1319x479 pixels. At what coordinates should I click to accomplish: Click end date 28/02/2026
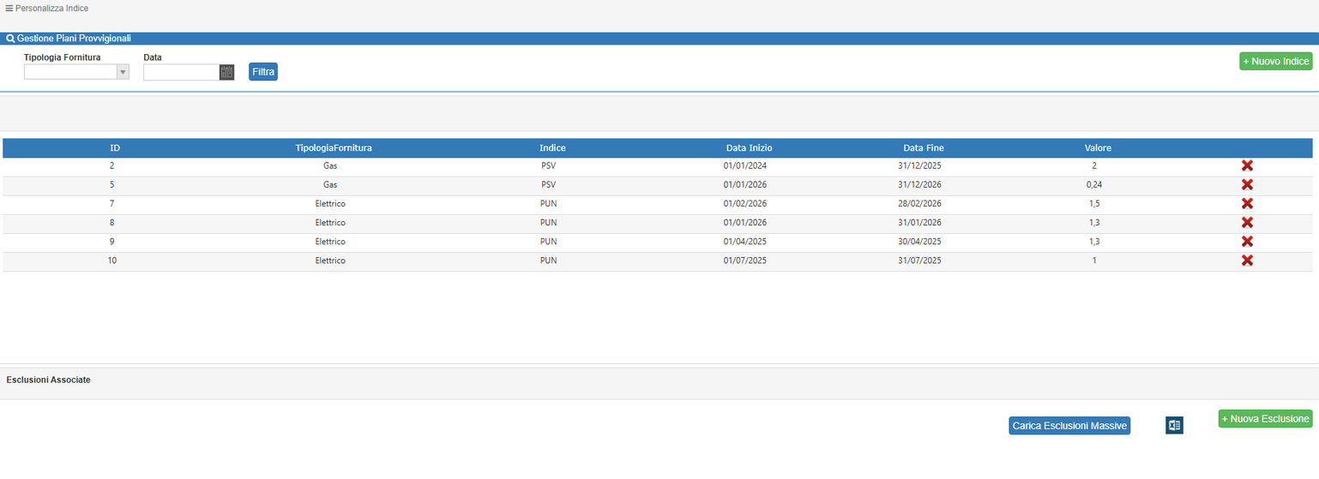(x=919, y=204)
